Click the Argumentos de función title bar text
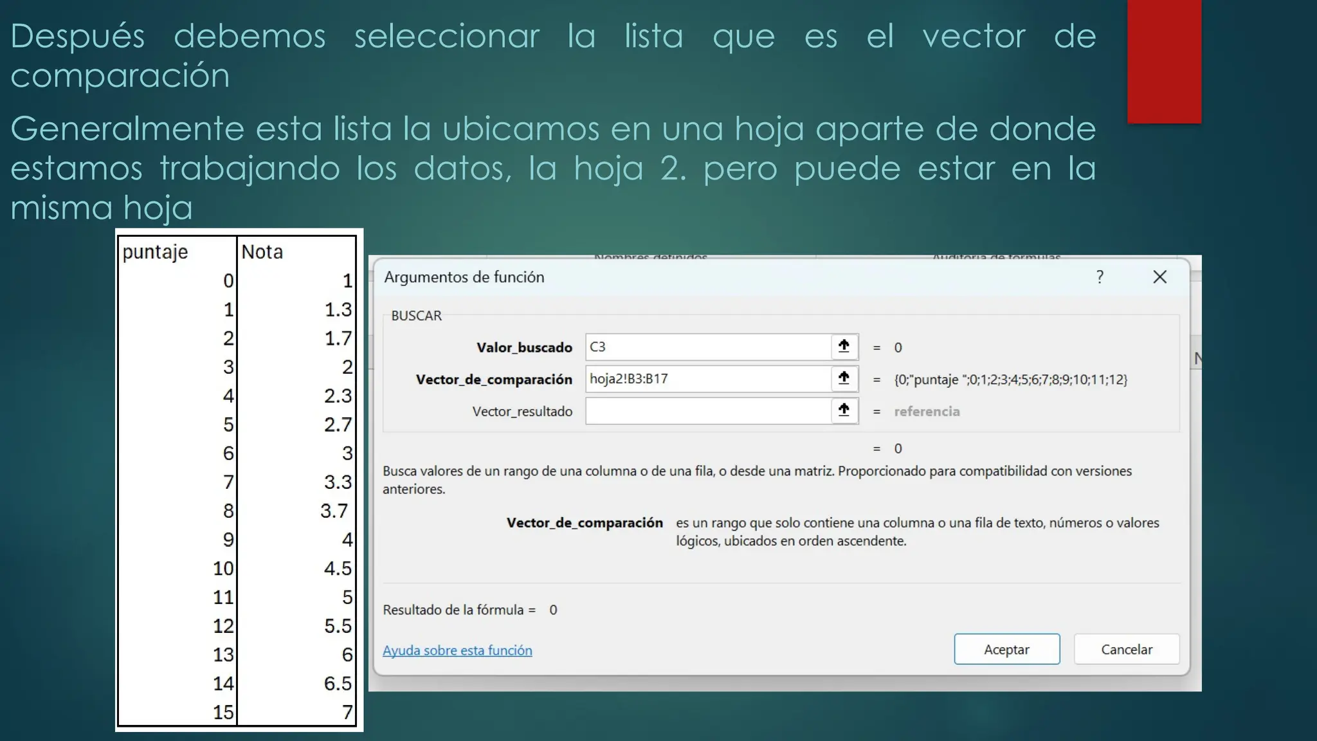This screenshot has height=741, width=1317. coord(464,277)
